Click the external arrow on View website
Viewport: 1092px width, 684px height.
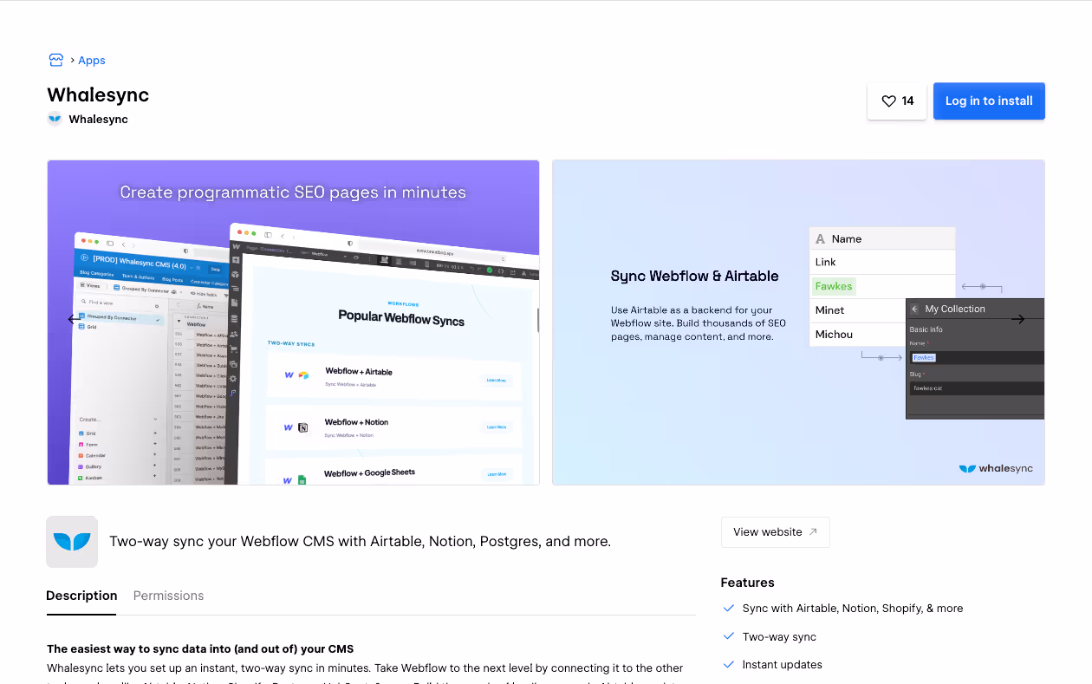click(813, 532)
